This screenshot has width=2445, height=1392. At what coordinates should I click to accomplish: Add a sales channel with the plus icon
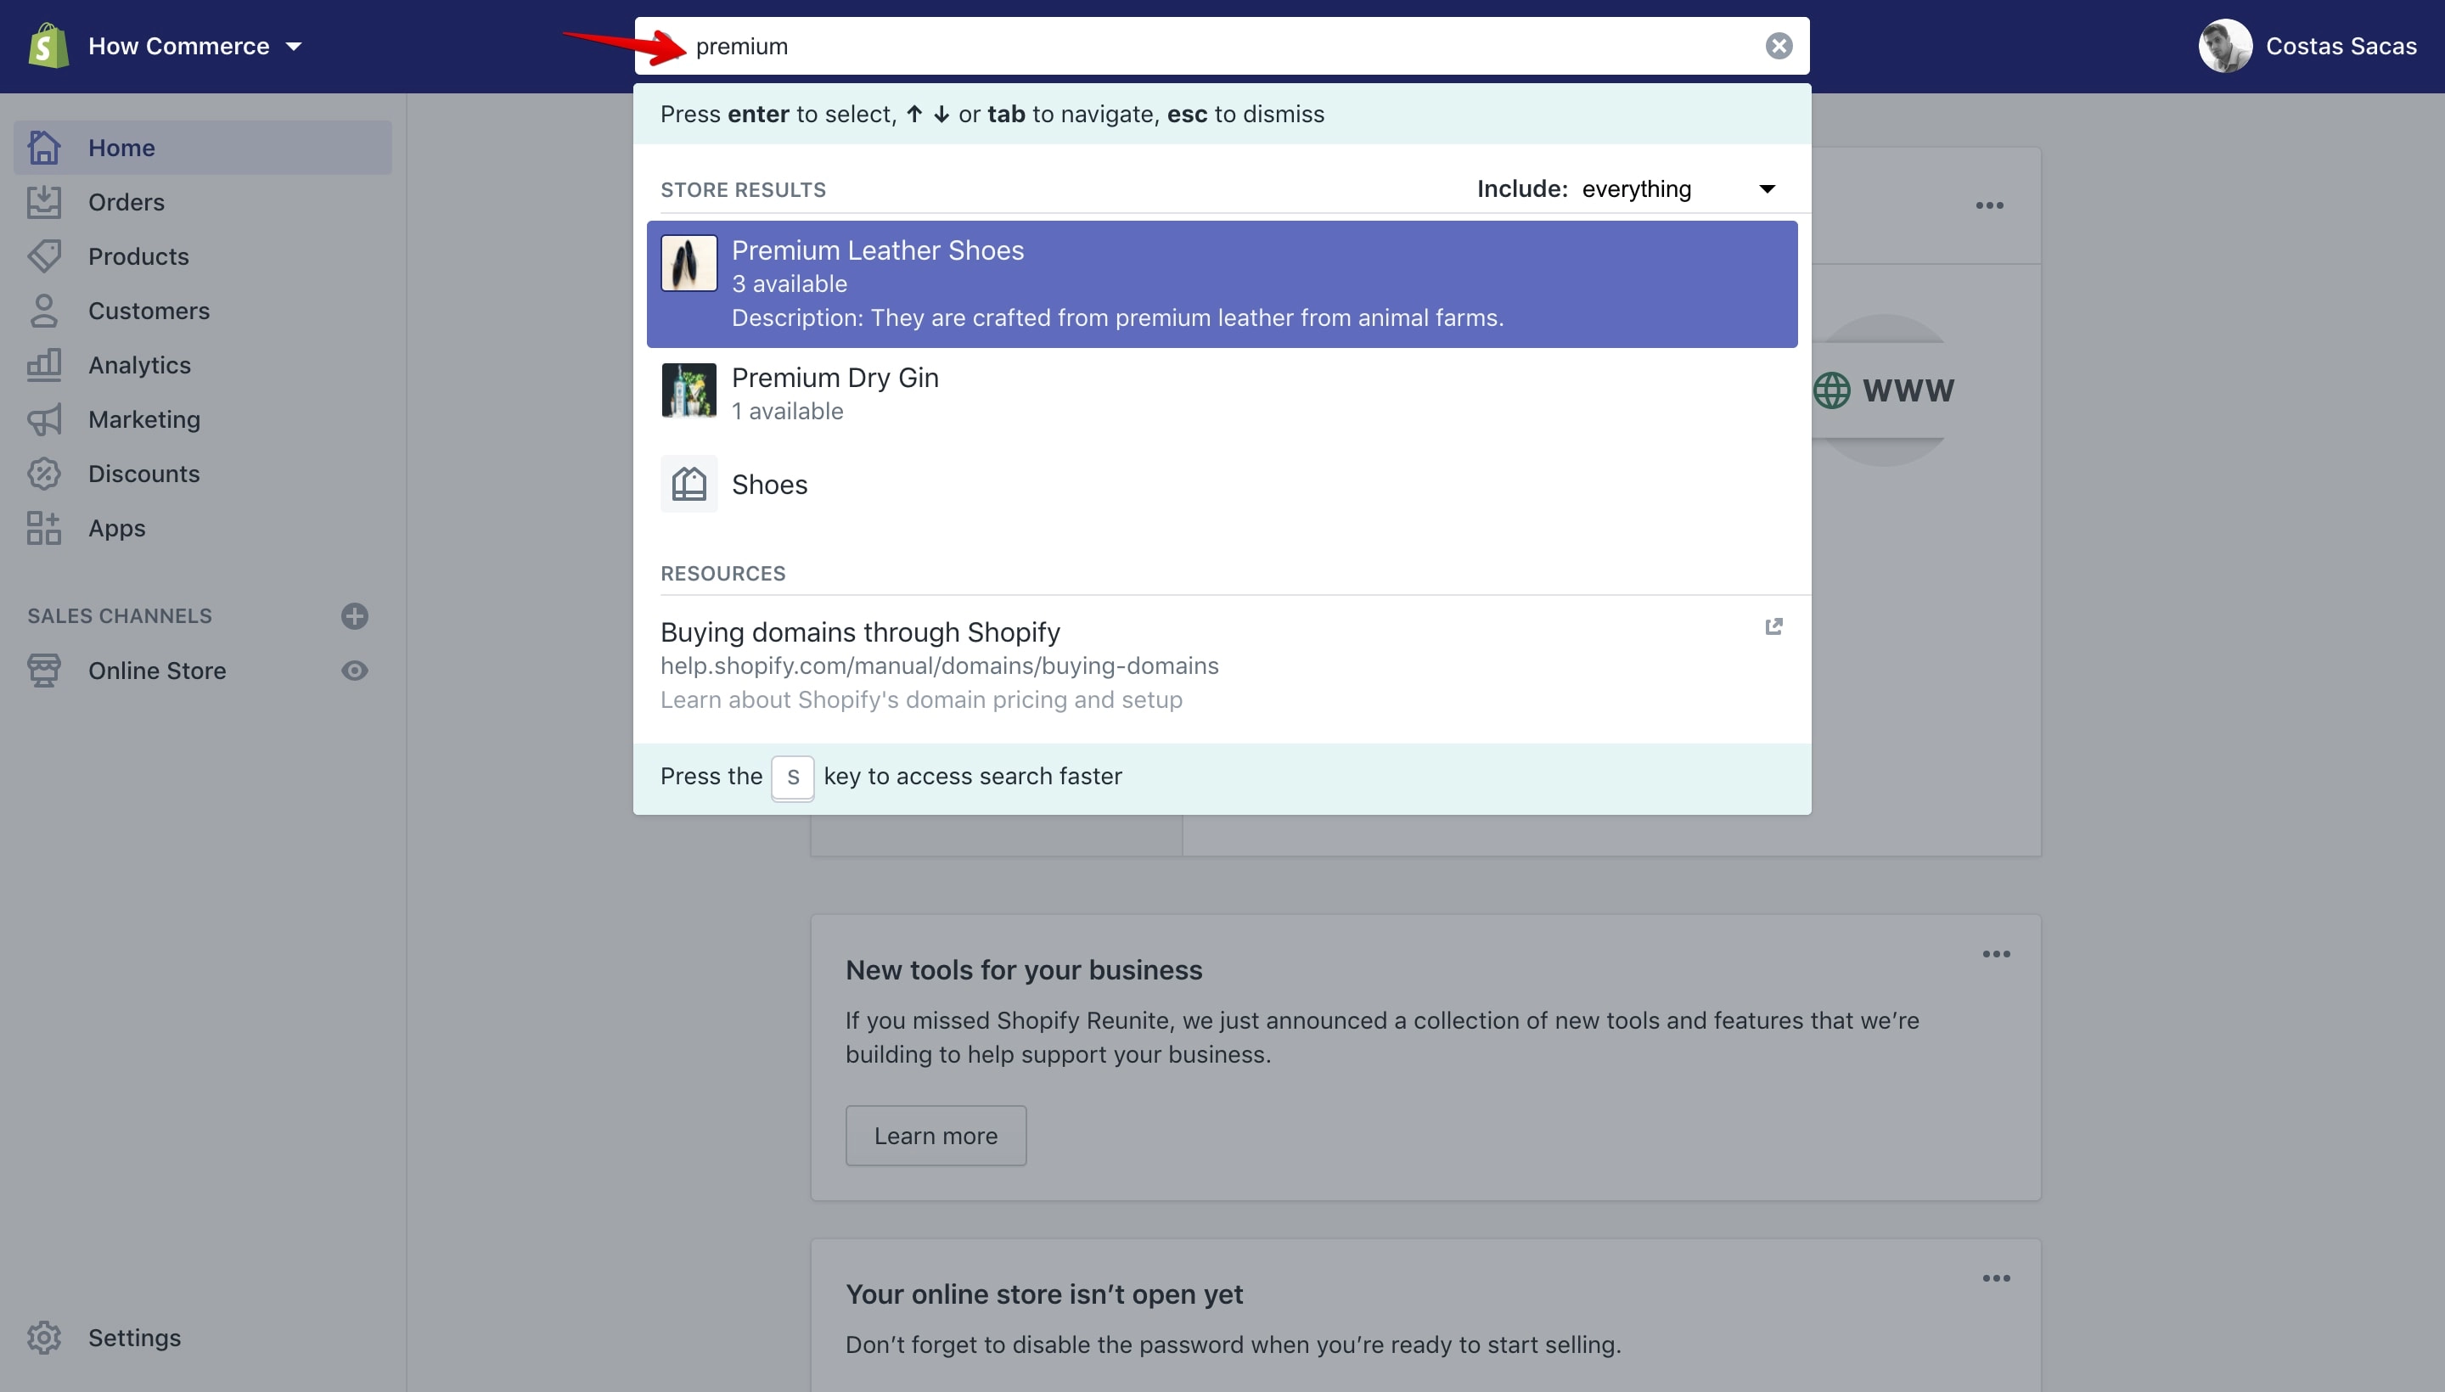tap(355, 615)
